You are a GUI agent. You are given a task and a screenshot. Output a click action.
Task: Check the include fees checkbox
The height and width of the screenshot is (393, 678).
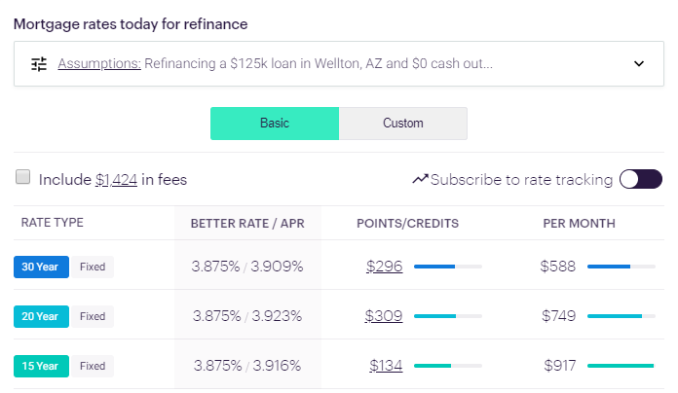(22, 177)
